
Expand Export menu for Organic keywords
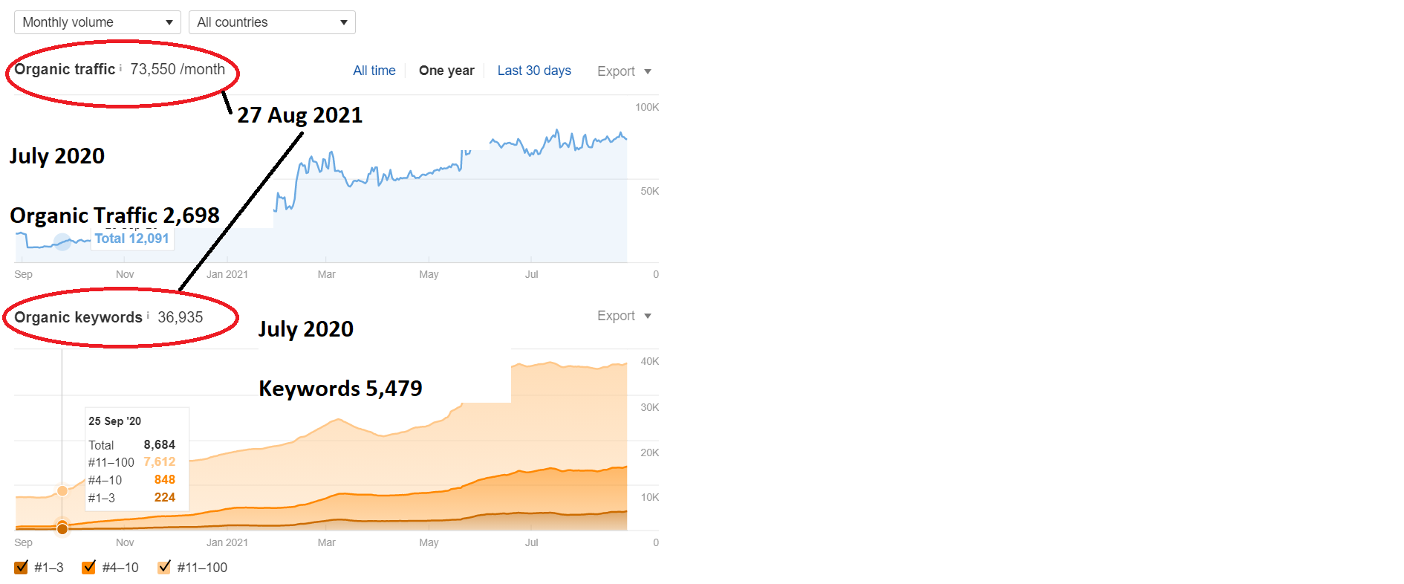coord(624,316)
